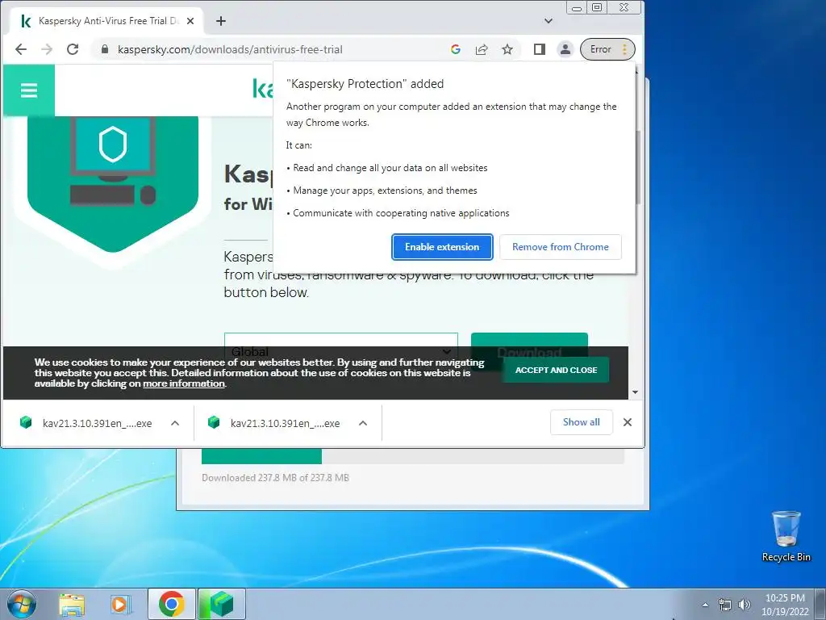Open the Chrome side panel
Image resolution: width=826 pixels, height=620 pixels.
pyautogui.click(x=539, y=49)
